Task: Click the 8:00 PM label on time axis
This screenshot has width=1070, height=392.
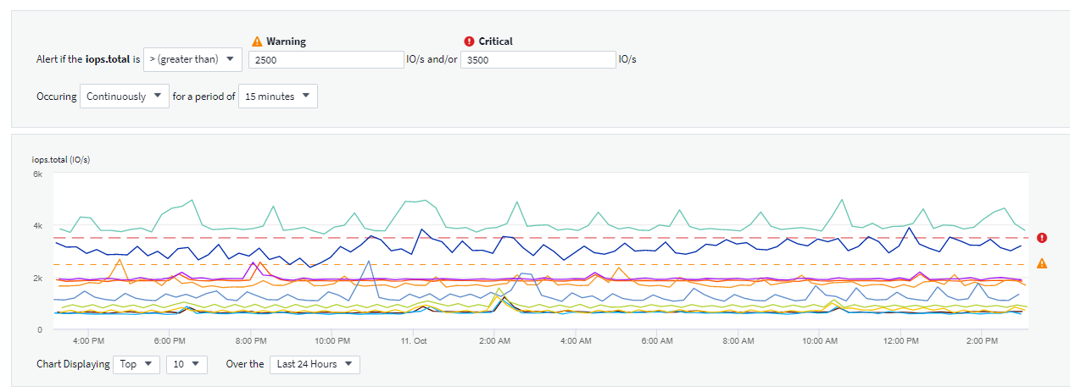Action: click(251, 341)
